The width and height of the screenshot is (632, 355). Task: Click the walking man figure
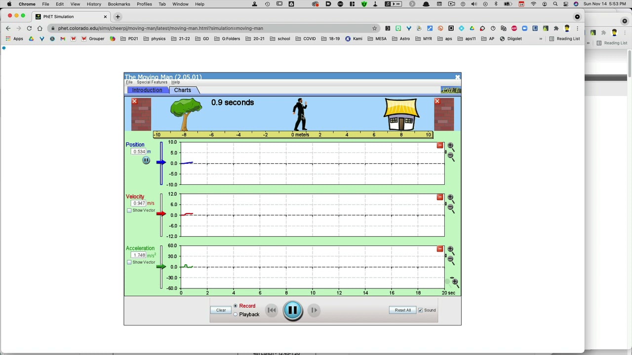pyautogui.click(x=300, y=114)
